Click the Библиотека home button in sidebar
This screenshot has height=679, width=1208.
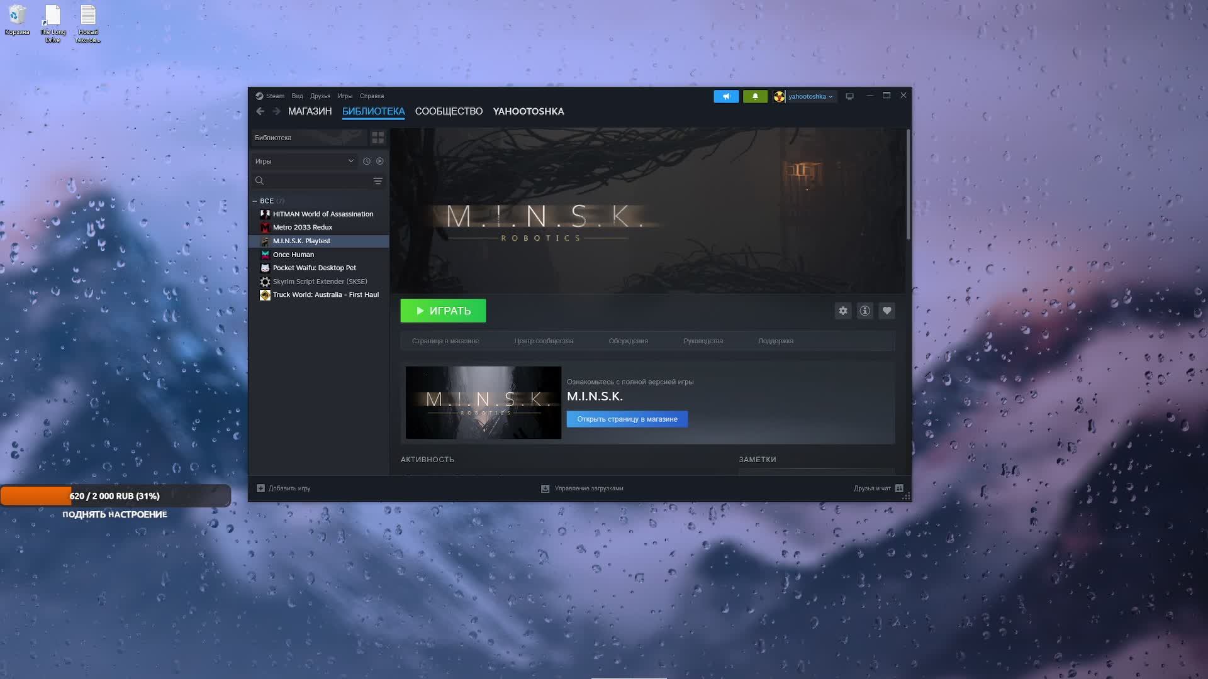[x=308, y=138]
